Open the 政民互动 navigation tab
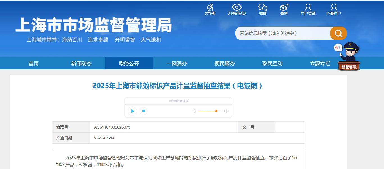The height and width of the screenshot is (169, 384). point(272,63)
